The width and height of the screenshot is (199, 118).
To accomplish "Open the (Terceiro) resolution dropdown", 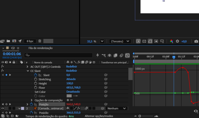I will click(x=120, y=41).
